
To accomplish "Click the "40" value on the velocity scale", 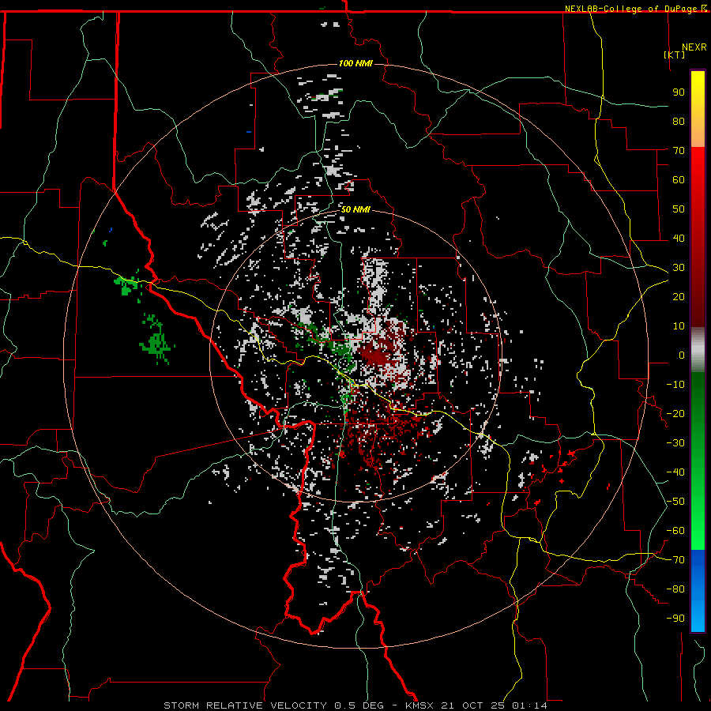I will click(679, 239).
